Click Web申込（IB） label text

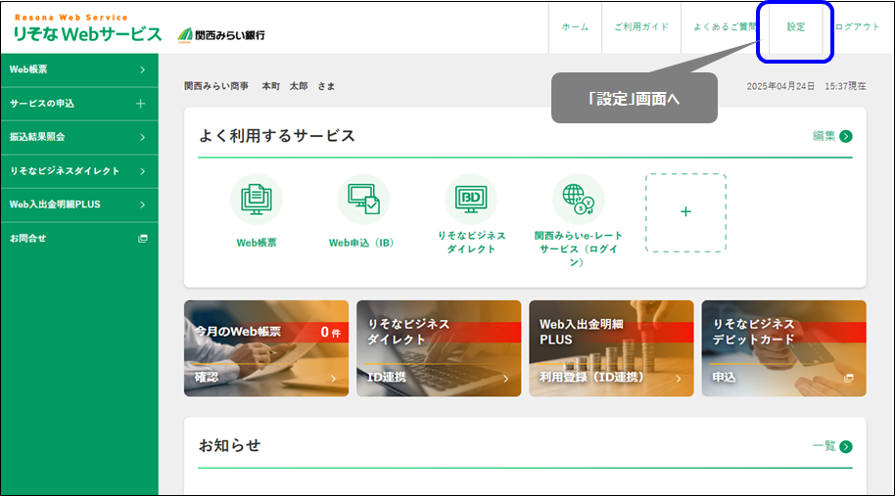tap(361, 243)
